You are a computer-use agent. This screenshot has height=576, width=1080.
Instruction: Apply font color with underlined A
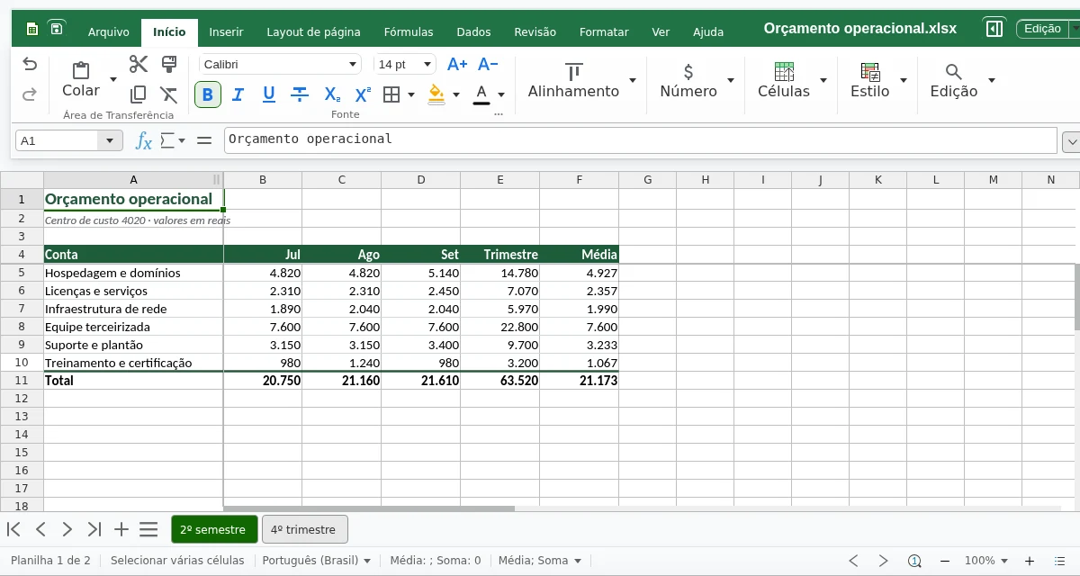tap(481, 94)
